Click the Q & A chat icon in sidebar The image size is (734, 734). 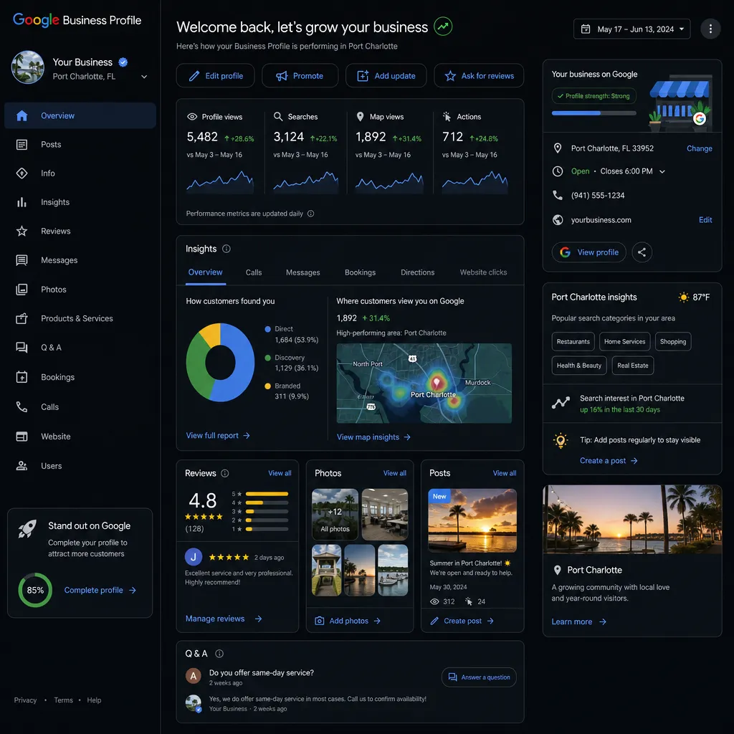22,348
